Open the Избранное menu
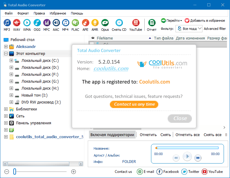 point(57,13)
